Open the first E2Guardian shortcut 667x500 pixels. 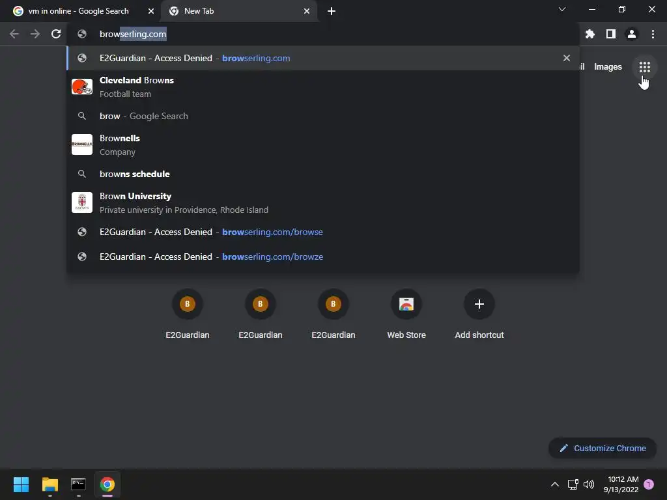pos(187,314)
